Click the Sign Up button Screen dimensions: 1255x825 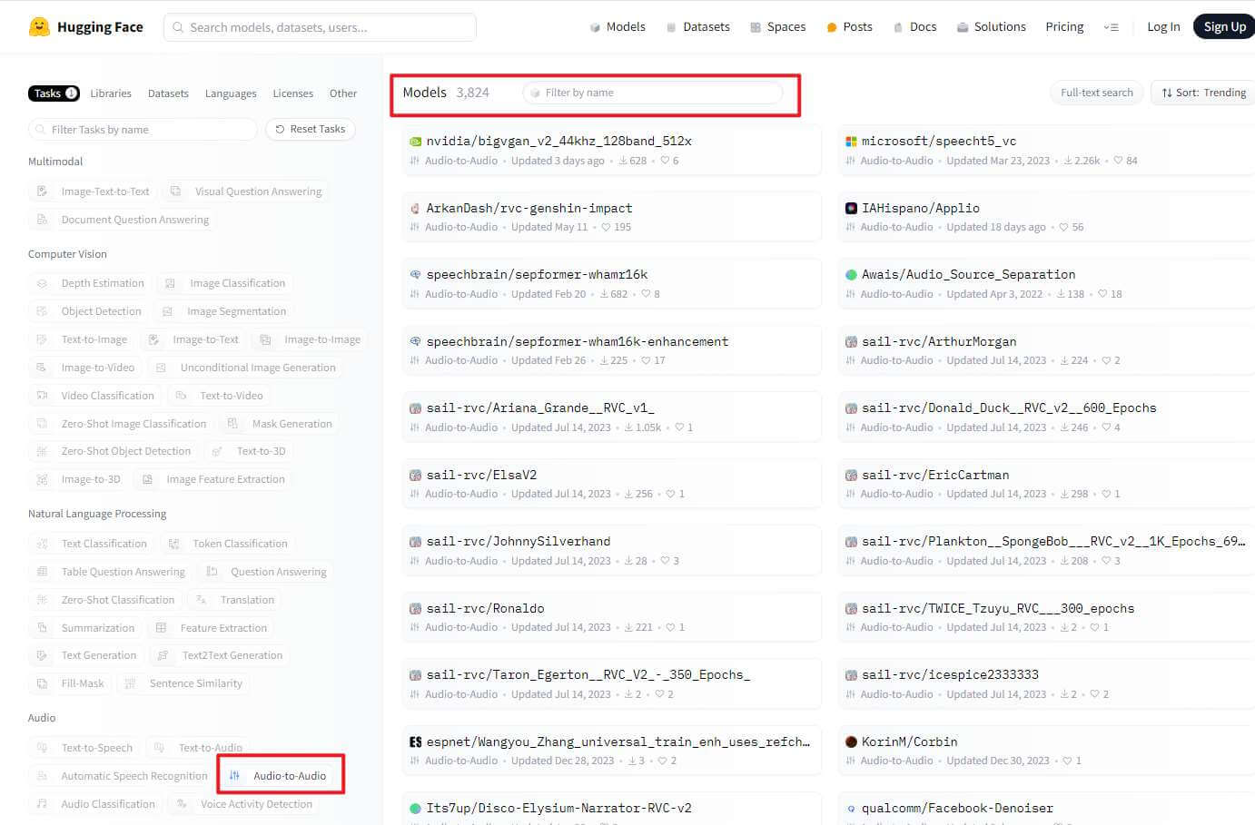click(x=1224, y=27)
